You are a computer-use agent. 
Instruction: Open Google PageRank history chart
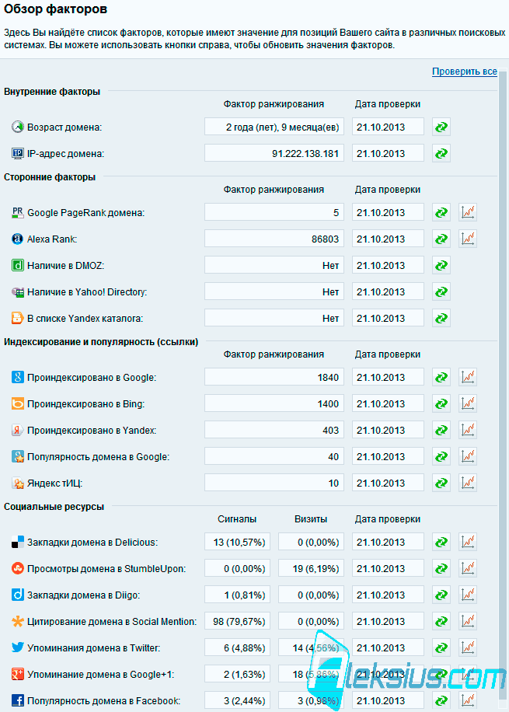[x=468, y=212]
